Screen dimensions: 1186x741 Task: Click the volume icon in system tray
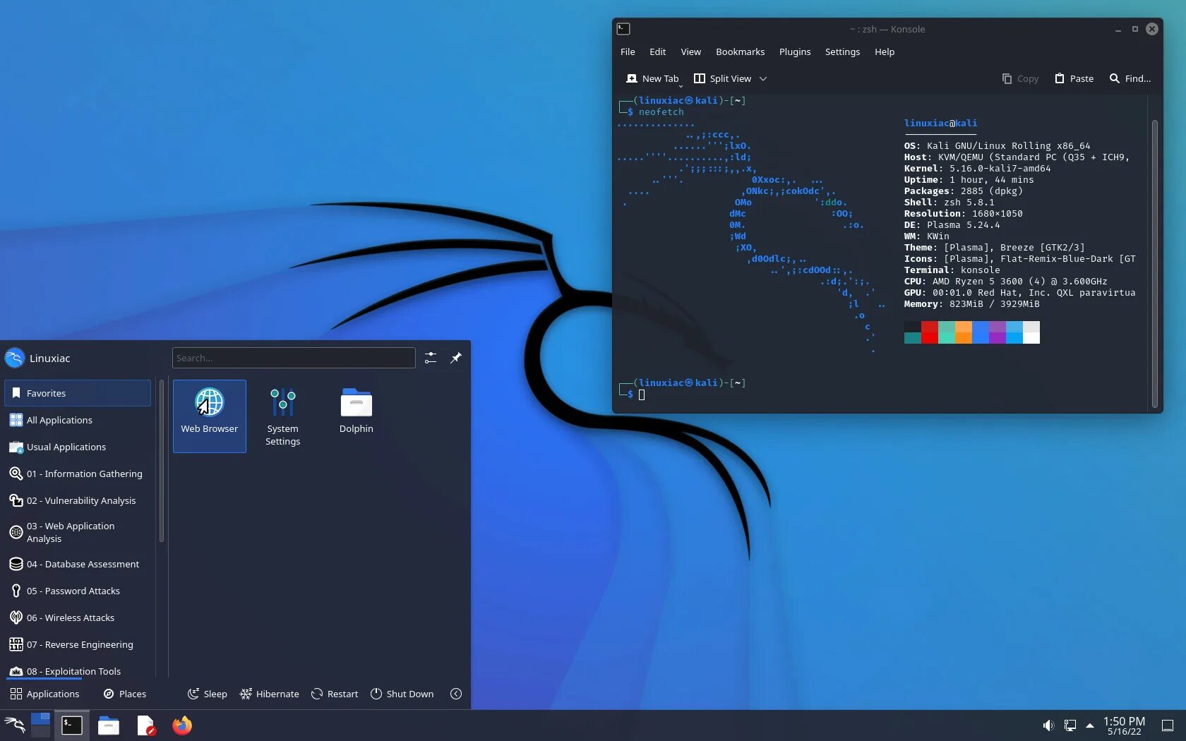coord(1048,725)
